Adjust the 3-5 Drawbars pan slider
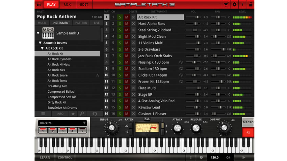 218,49
